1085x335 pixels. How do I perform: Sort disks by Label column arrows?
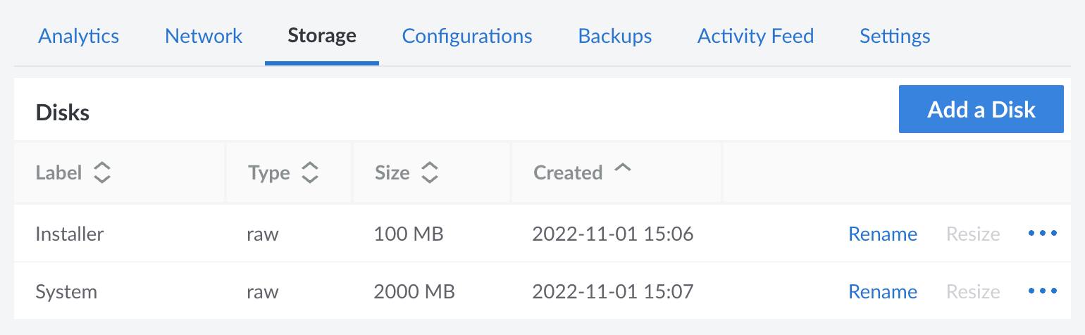102,172
